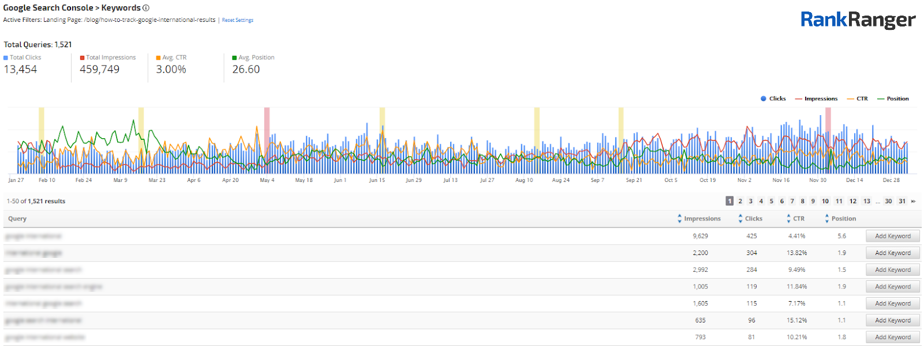Screen dimensions: 924x346
Task: Sort table by Impressions arrows icon
Action: [x=679, y=219]
